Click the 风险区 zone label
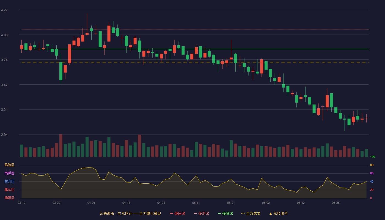Viewport: 385px width, 220px height. [x=9, y=165]
